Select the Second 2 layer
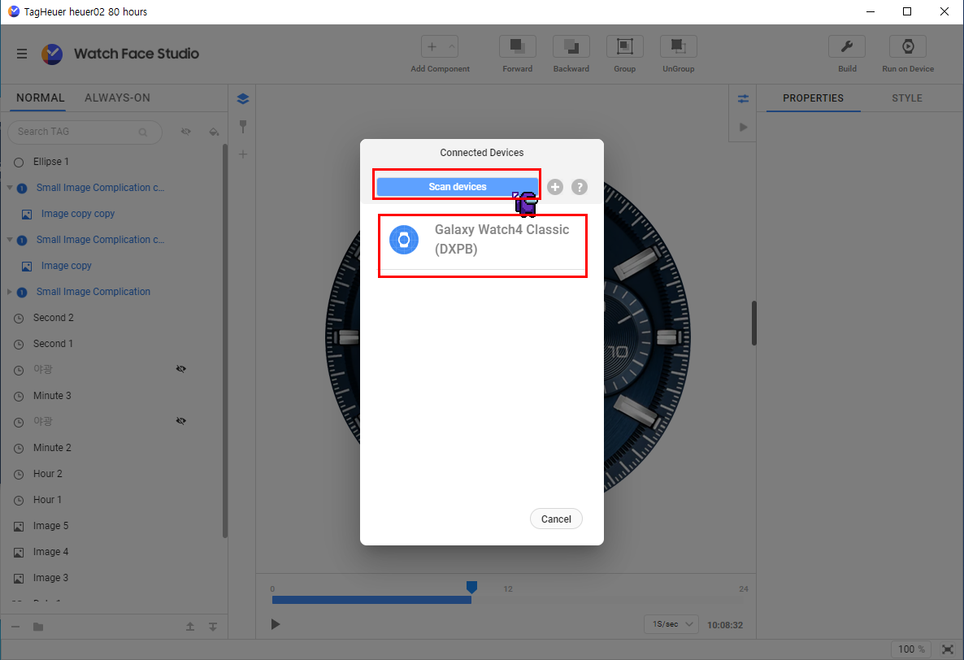 click(54, 318)
